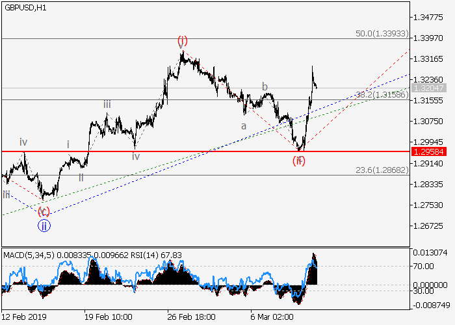Select the corrective wave 'b' label
The image size is (455, 325).
(x=265, y=86)
